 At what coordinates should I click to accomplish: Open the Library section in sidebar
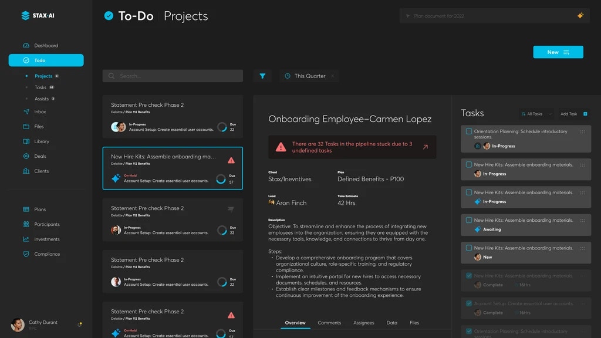click(x=41, y=141)
